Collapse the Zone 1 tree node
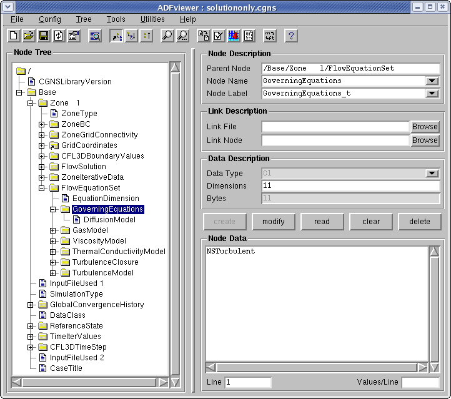451x399 pixels. coord(31,103)
